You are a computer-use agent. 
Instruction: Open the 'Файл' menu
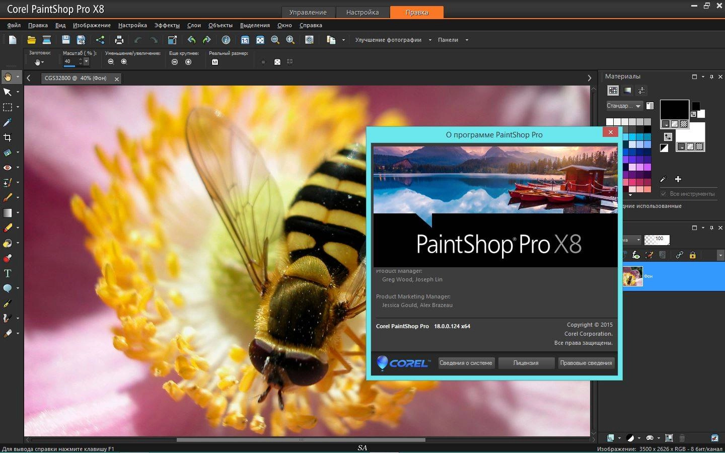click(14, 25)
